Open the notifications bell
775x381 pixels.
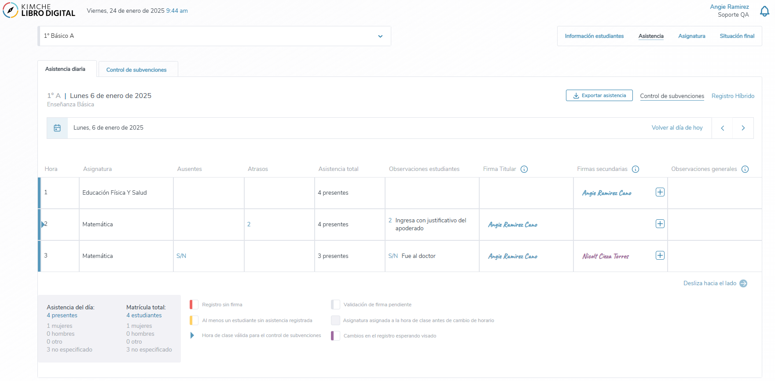tap(764, 11)
